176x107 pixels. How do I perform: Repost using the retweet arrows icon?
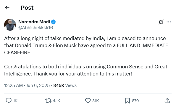(x=48, y=101)
